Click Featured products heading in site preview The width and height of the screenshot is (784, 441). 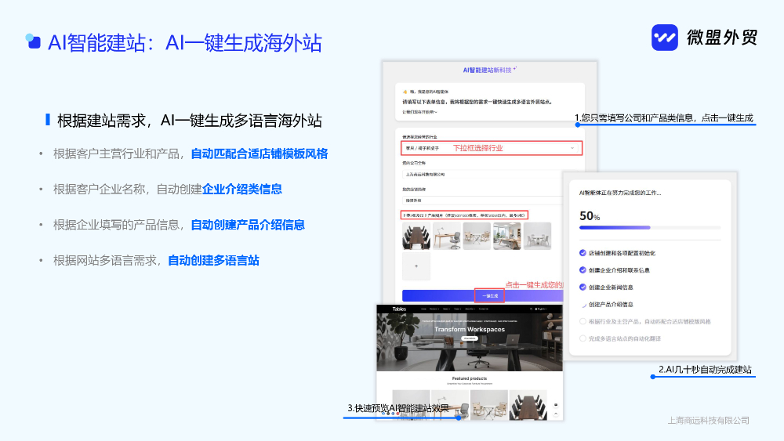click(470, 378)
